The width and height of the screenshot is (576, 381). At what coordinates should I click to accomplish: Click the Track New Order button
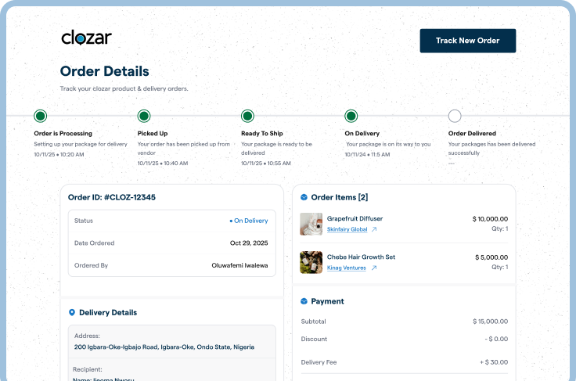point(467,41)
